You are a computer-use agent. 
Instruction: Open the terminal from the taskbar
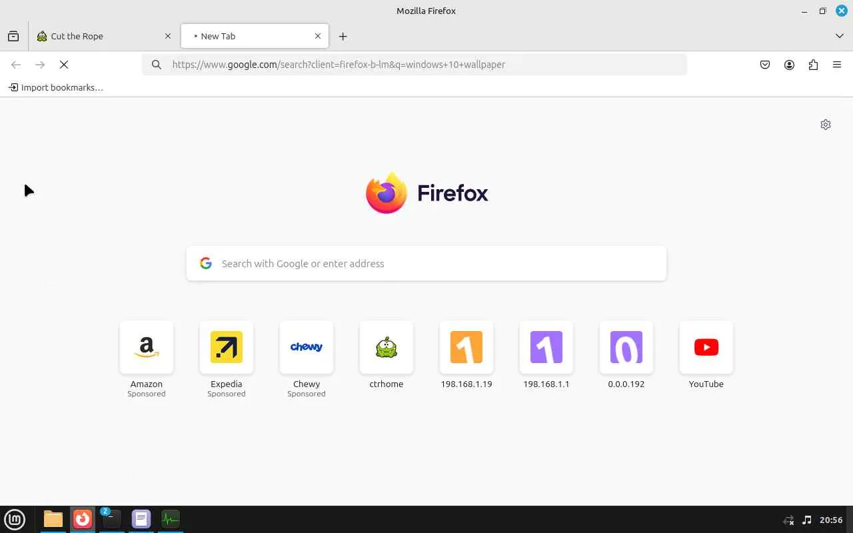coord(112,519)
